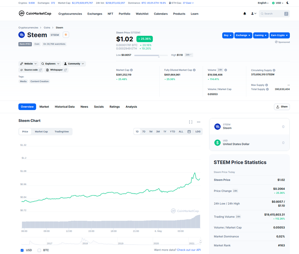Switch to the Market tab
The image size is (299, 254).
tap(44, 107)
